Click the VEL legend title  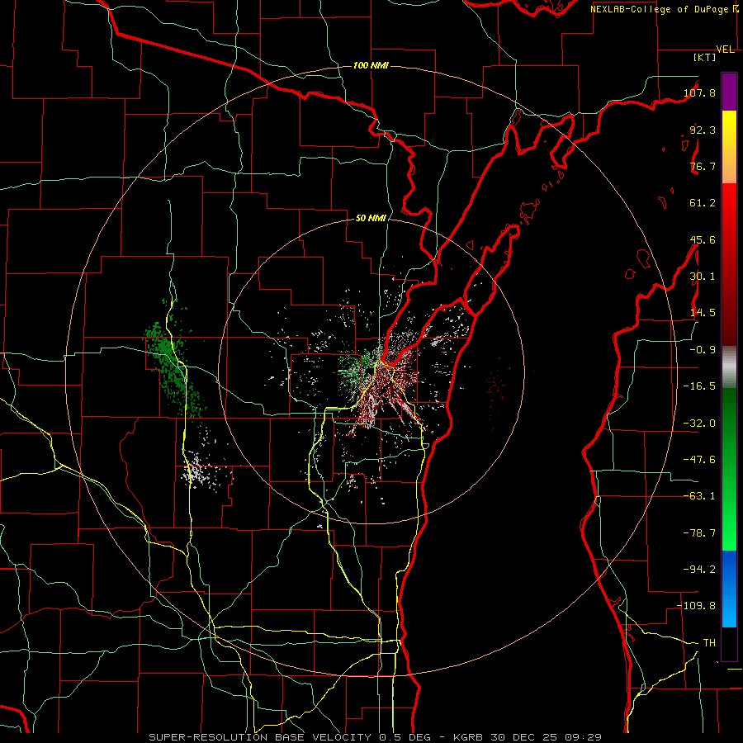(725, 50)
